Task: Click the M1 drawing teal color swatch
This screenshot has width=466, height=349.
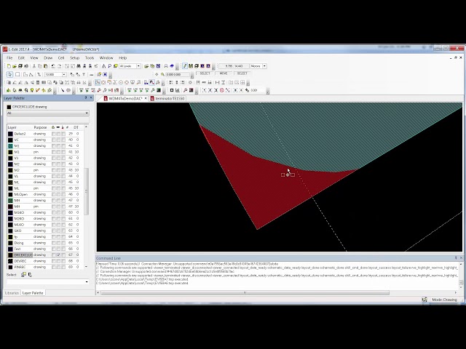Action: [10, 146]
